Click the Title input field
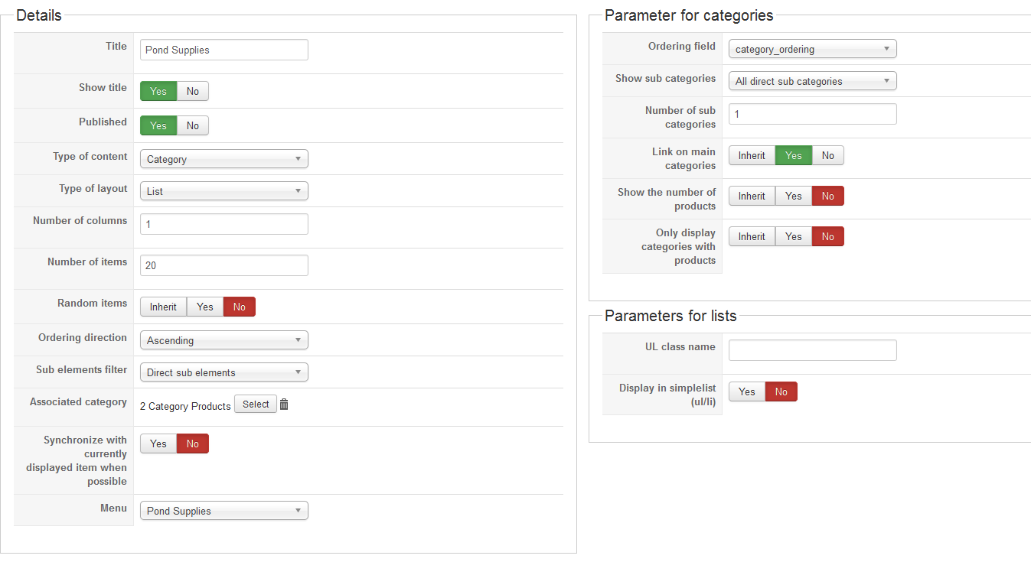 (x=223, y=50)
